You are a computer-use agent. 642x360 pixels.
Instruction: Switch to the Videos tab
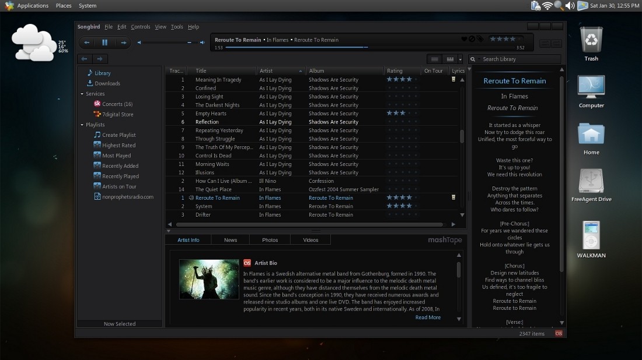point(310,240)
